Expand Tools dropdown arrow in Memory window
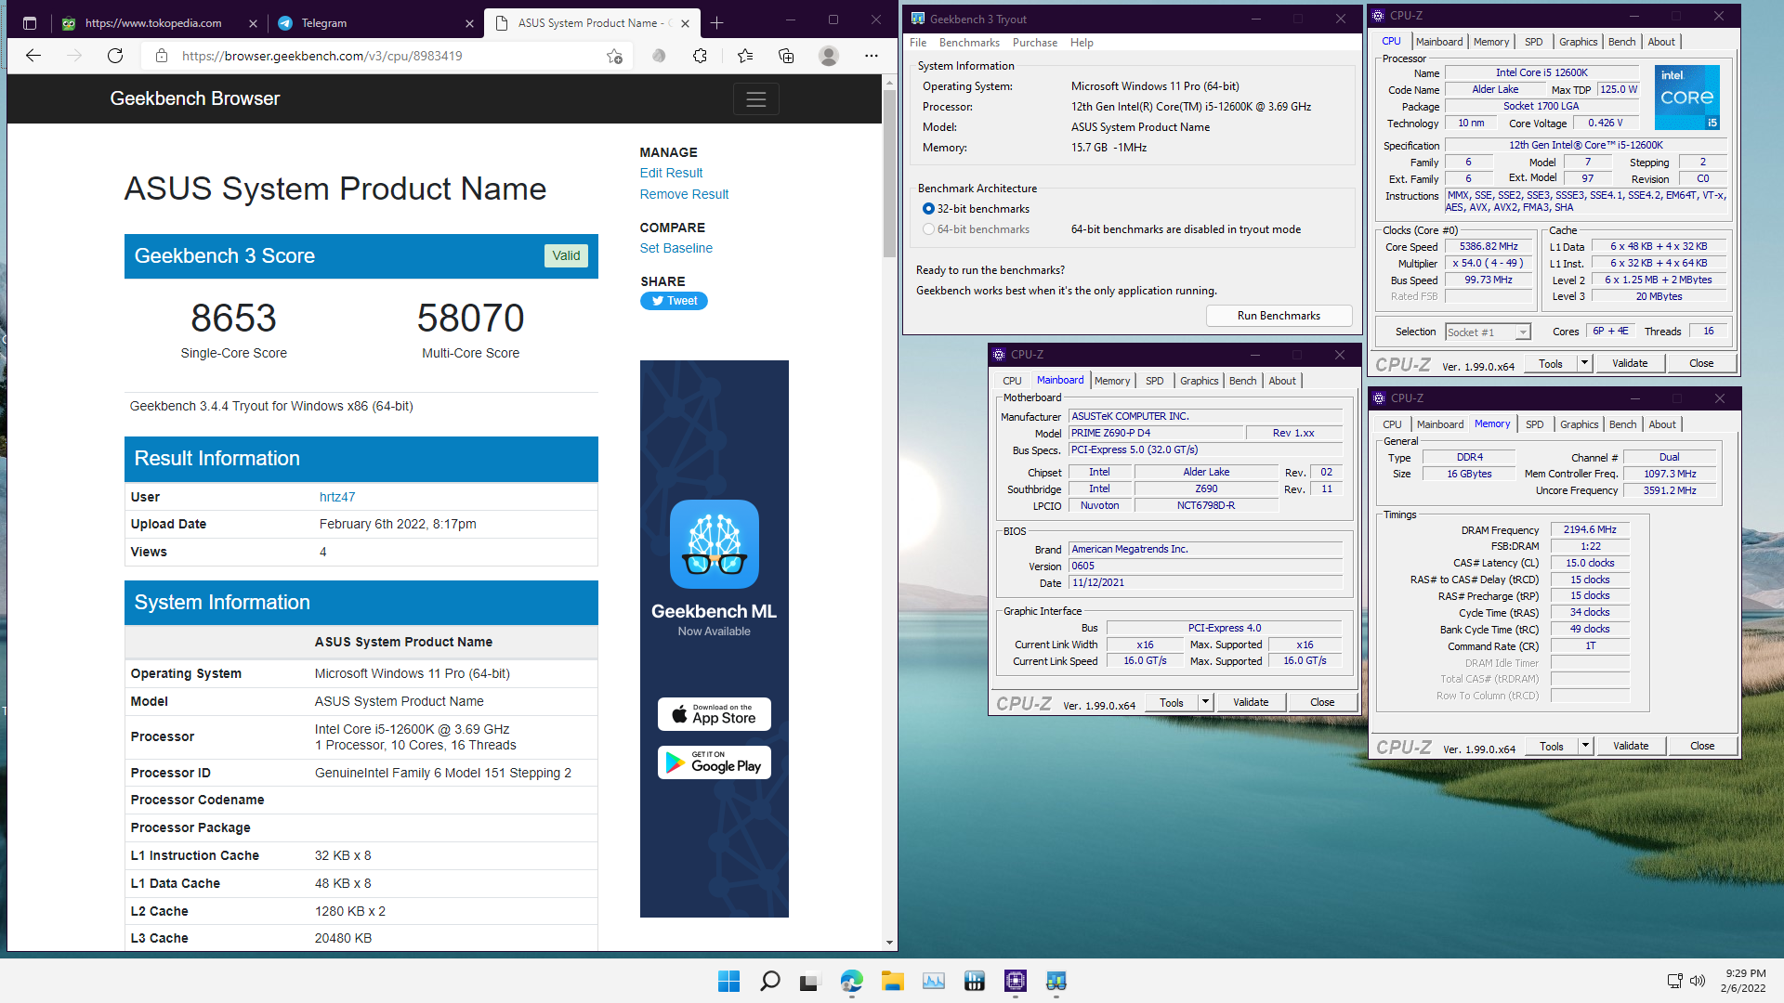The height and width of the screenshot is (1003, 1784). coord(1585,746)
